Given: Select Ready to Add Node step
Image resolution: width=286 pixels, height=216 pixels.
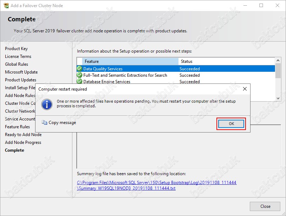Looking at the screenshot, I should coord(23,135).
